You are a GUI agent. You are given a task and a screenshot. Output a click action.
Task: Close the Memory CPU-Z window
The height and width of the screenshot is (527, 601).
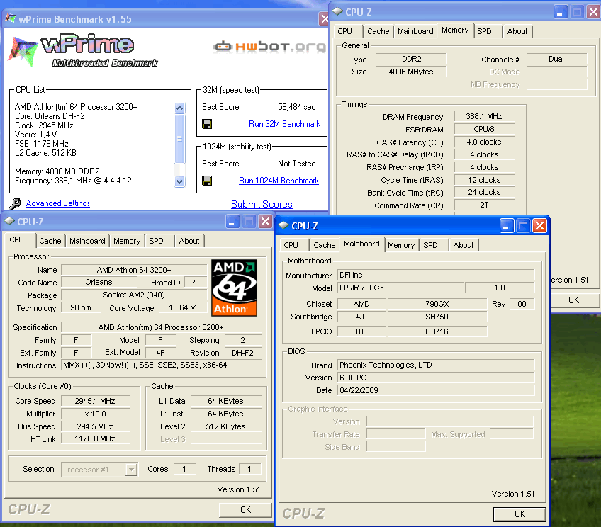coord(593,12)
